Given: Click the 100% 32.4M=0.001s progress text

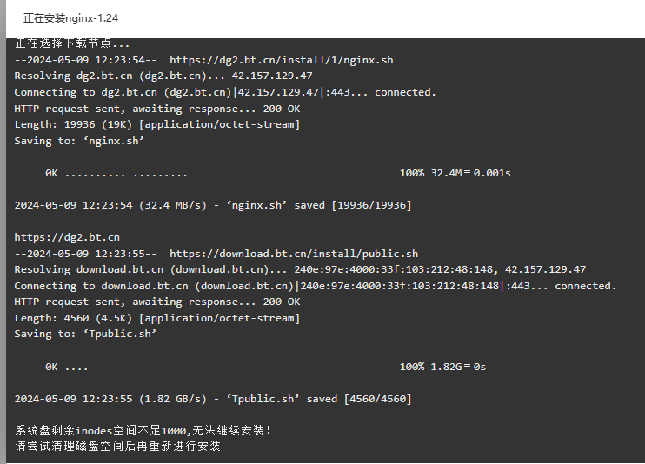Looking at the screenshot, I should click(x=455, y=173).
